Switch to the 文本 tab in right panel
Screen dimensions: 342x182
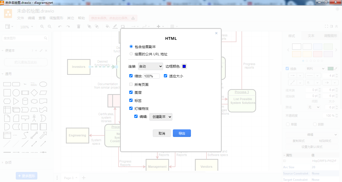click(x=311, y=36)
